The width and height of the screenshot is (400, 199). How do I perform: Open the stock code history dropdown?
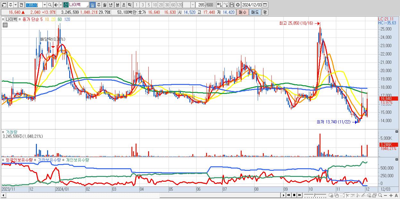(x=44, y=5)
